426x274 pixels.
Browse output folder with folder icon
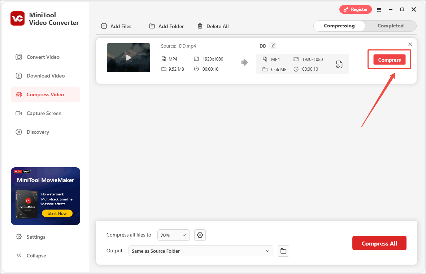(283, 251)
